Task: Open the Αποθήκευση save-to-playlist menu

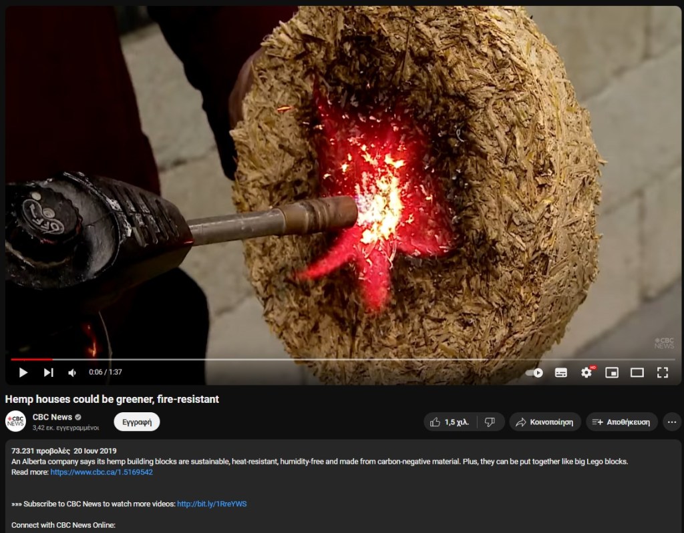Action: pos(621,422)
